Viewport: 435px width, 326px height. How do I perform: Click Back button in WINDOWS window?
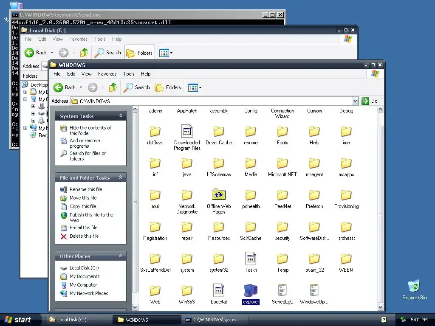click(x=65, y=87)
